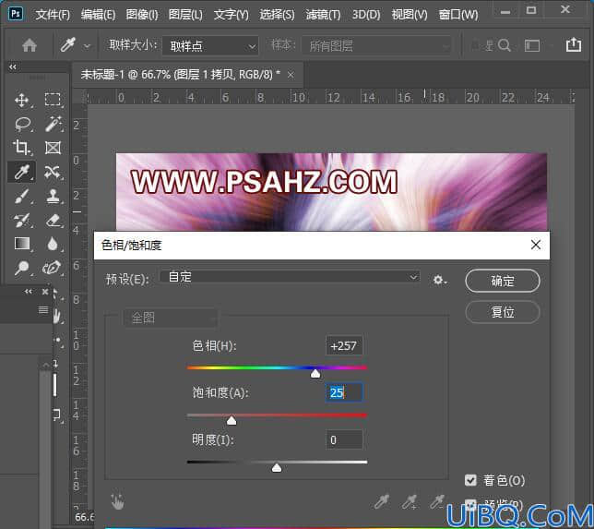Viewport: 594px width, 529px height.
Task: Collapse the small floating panel arrows
Action: click(29, 292)
